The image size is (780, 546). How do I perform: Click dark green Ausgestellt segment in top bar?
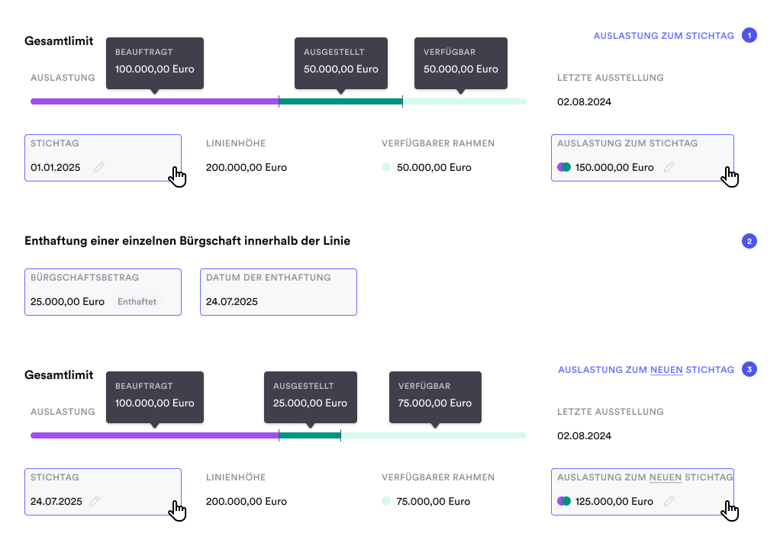tap(340, 101)
